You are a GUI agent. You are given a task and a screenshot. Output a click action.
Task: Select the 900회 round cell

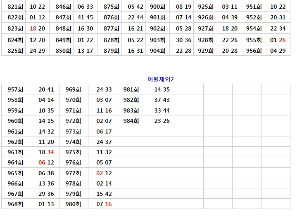pyautogui.click(x=157, y=7)
